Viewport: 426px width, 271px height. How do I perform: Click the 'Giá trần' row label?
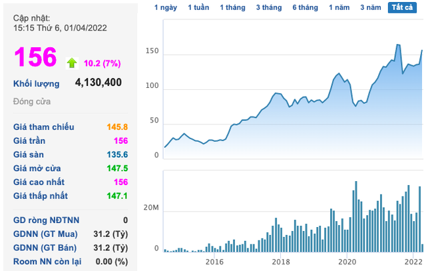pos(29,140)
